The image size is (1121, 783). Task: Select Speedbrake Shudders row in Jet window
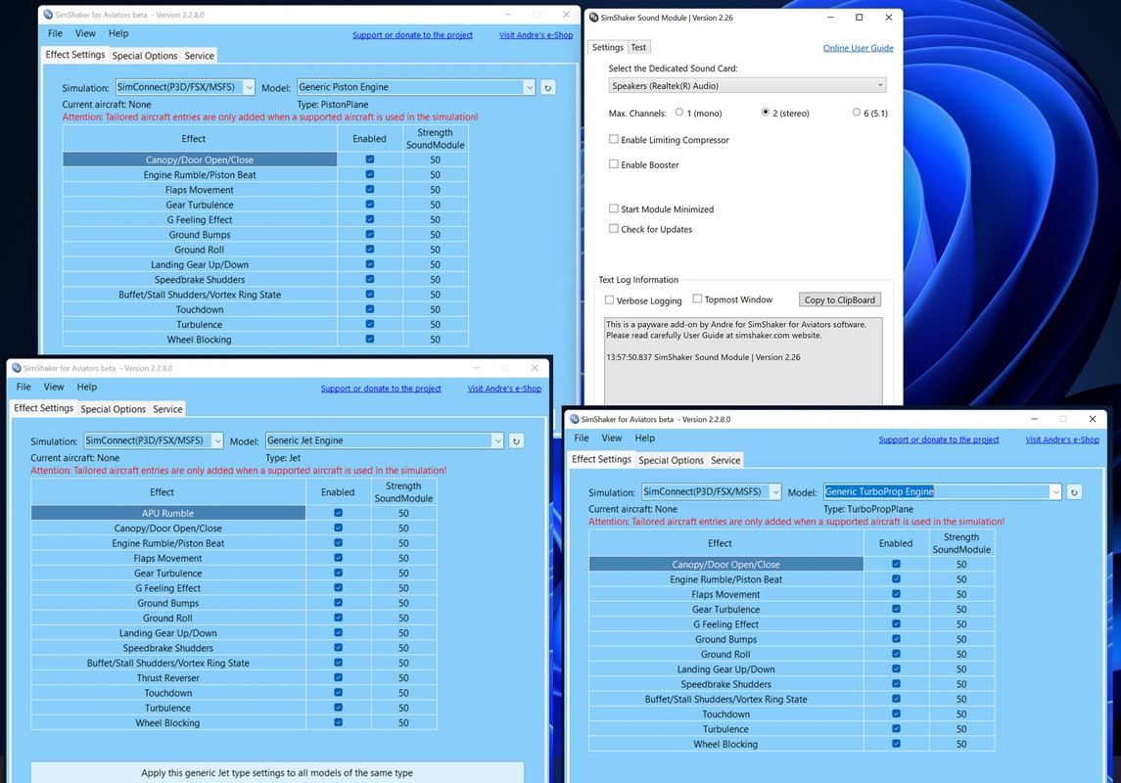[168, 648]
